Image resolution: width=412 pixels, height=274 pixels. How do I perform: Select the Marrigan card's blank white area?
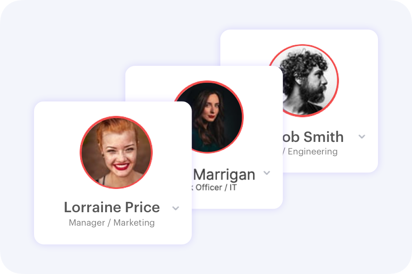(x=147, y=84)
